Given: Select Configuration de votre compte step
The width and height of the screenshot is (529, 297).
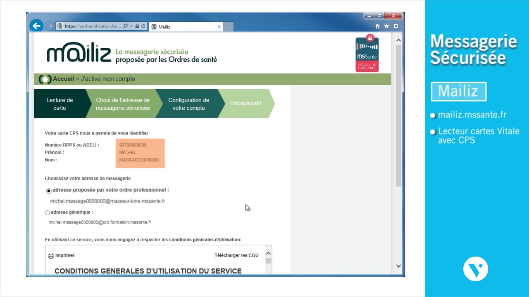Looking at the screenshot, I should click(189, 104).
